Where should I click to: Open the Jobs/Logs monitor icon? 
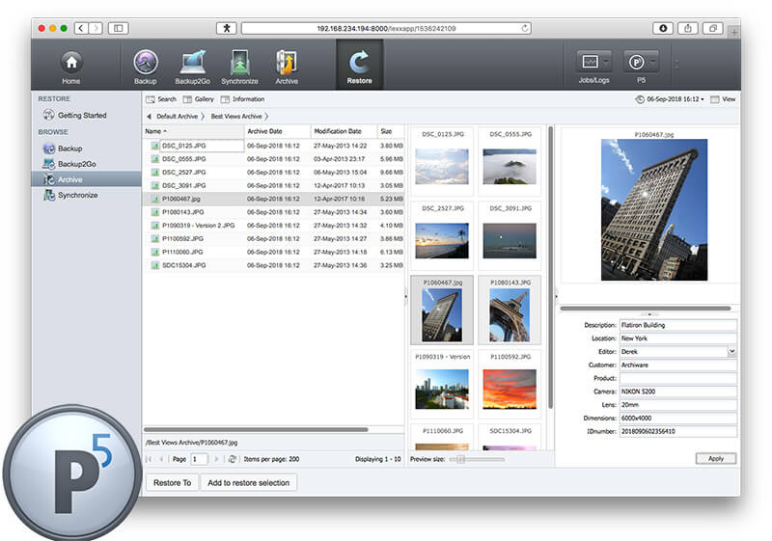(x=590, y=62)
